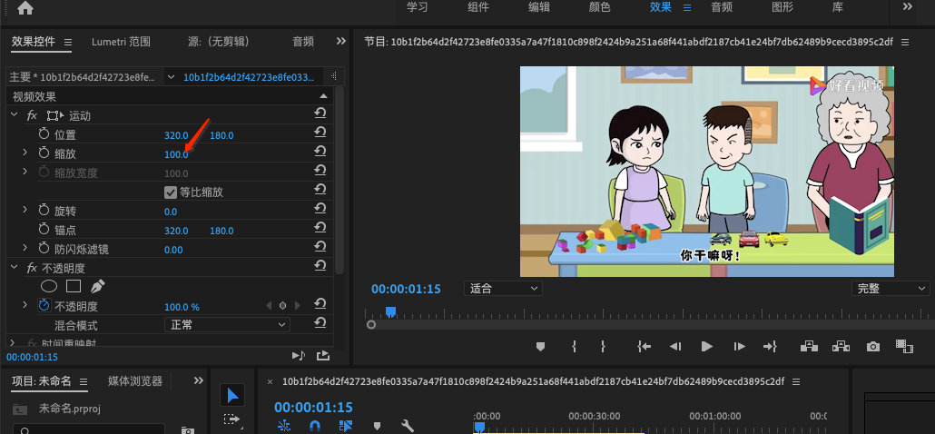Expand the 旋转 property

pos(25,210)
